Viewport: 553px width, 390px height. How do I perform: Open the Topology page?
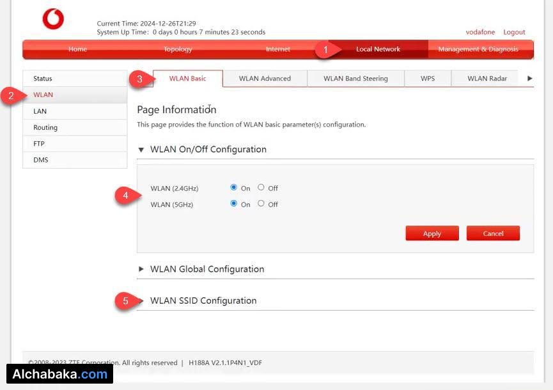[177, 49]
